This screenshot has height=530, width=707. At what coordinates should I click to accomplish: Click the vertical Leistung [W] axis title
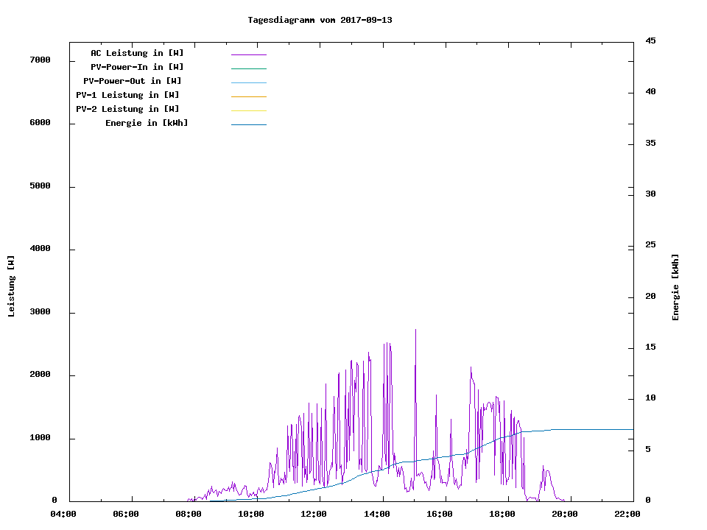(11, 286)
